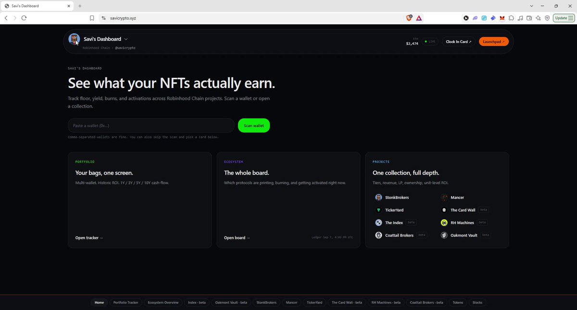Open the tab search dropdown arrow
The width and height of the screenshot is (577, 310).
531,6
